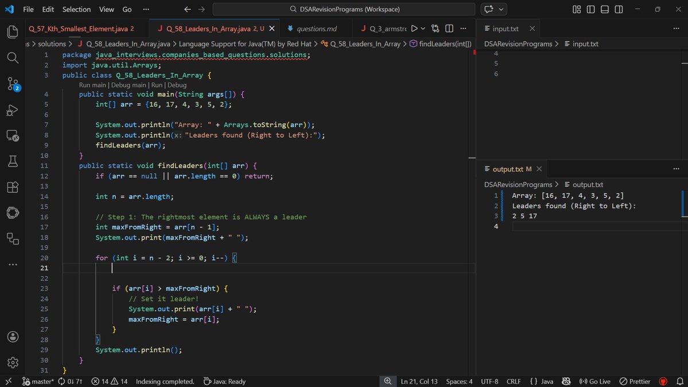Click Run main code lens
Image resolution: width=688 pixels, height=387 pixels.
92,85
